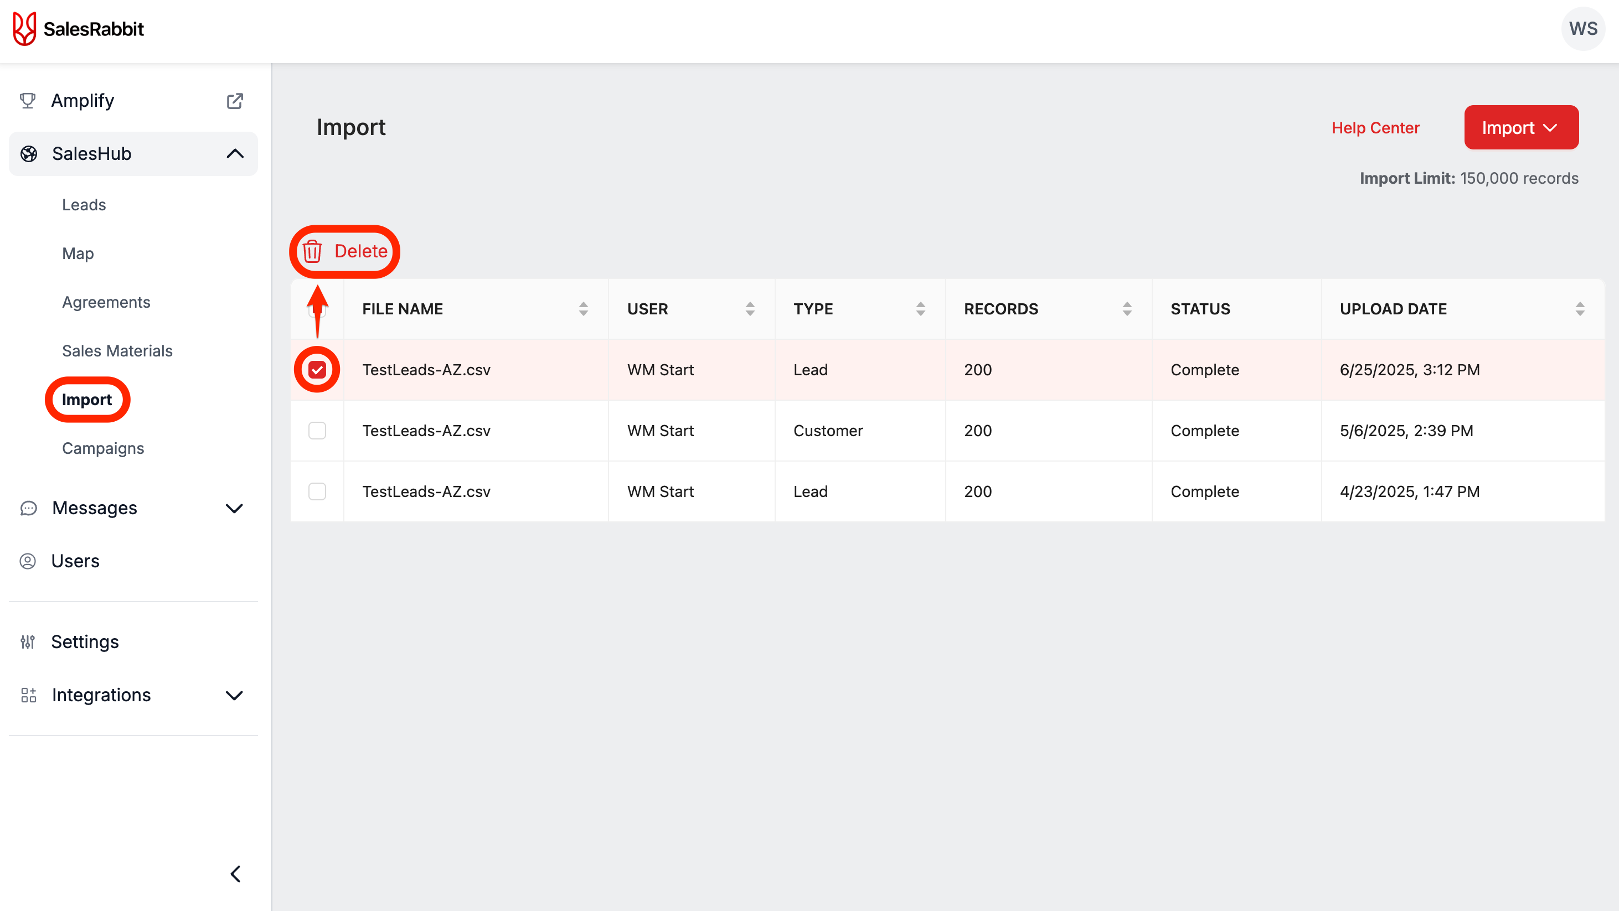This screenshot has height=911, width=1619.
Task: Click upload date 6/25/2025, 3:12 PM
Action: pos(1410,369)
